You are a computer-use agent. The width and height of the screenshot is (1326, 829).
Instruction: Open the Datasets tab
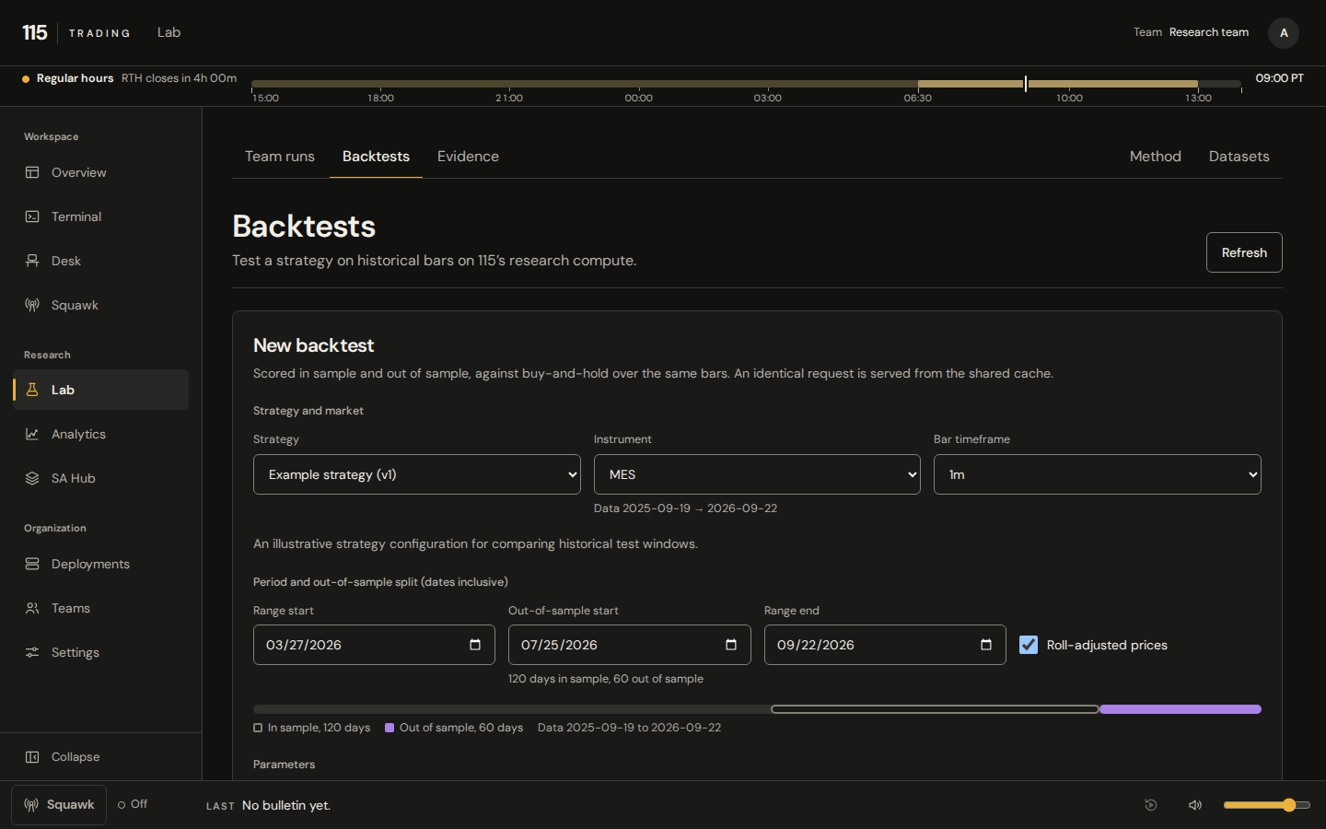tap(1239, 157)
